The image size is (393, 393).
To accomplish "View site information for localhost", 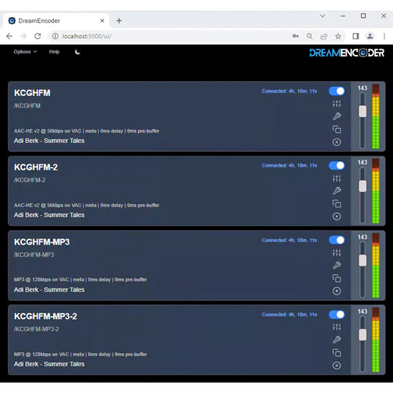I will (55, 36).
